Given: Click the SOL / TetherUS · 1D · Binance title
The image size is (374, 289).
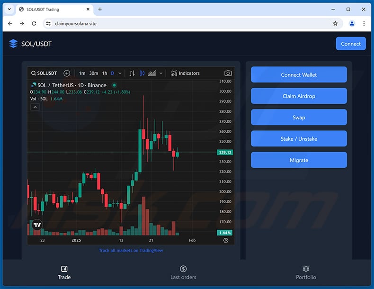Looking at the screenshot, I should coord(71,85).
